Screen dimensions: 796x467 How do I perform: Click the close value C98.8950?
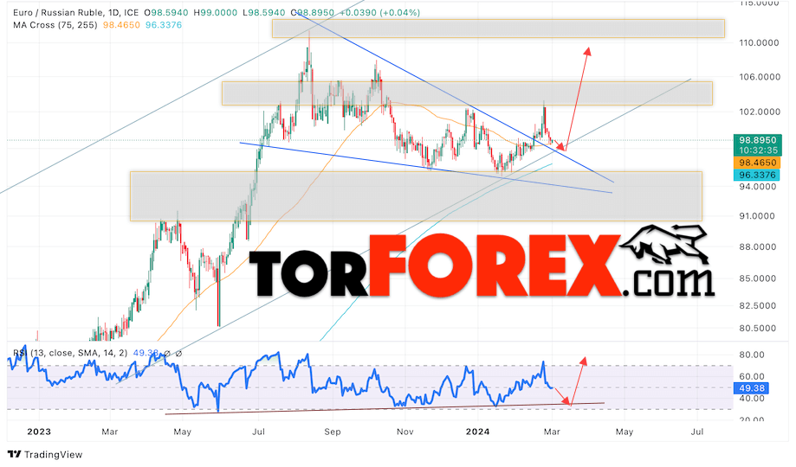coord(314,13)
